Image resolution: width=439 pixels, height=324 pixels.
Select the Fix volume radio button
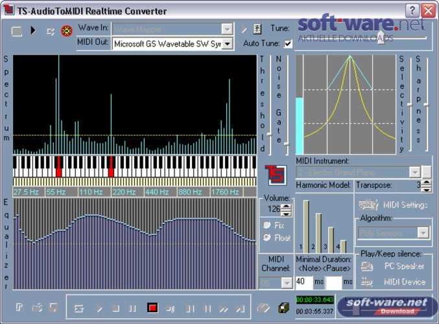click(x=267, y=225)
